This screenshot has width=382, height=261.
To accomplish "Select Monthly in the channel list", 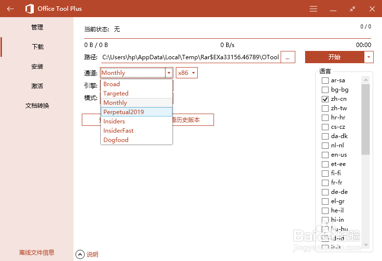I will 137,103.
